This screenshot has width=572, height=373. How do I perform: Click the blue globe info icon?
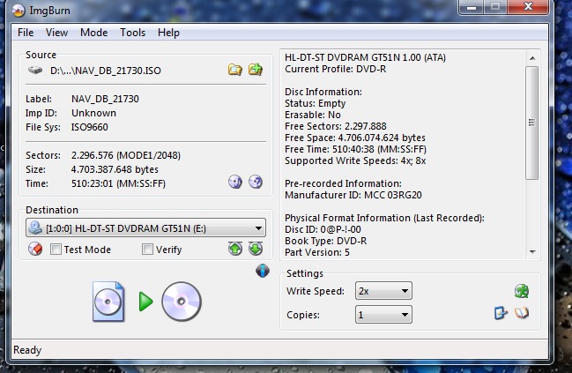pos(263,271)
